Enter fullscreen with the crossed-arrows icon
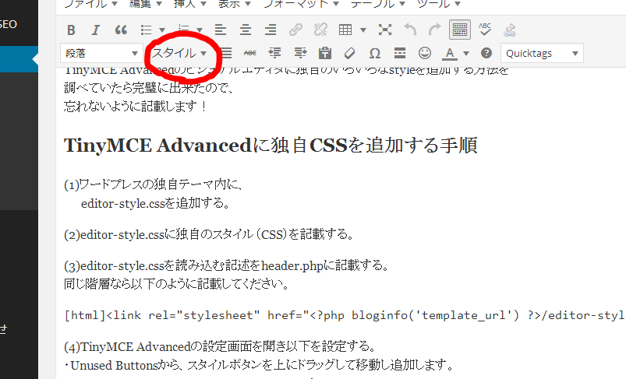This screenshot has width=626, height=379. [x=385, y=30]
